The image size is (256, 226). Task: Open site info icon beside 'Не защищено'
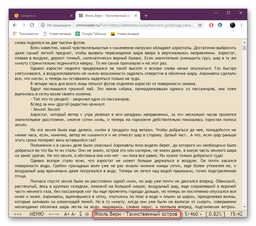(43, 25)
